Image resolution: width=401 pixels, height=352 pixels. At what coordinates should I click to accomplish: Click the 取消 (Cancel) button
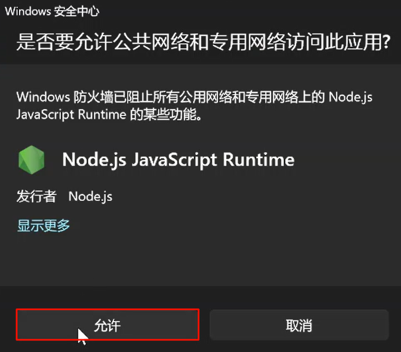coord(299,325)
